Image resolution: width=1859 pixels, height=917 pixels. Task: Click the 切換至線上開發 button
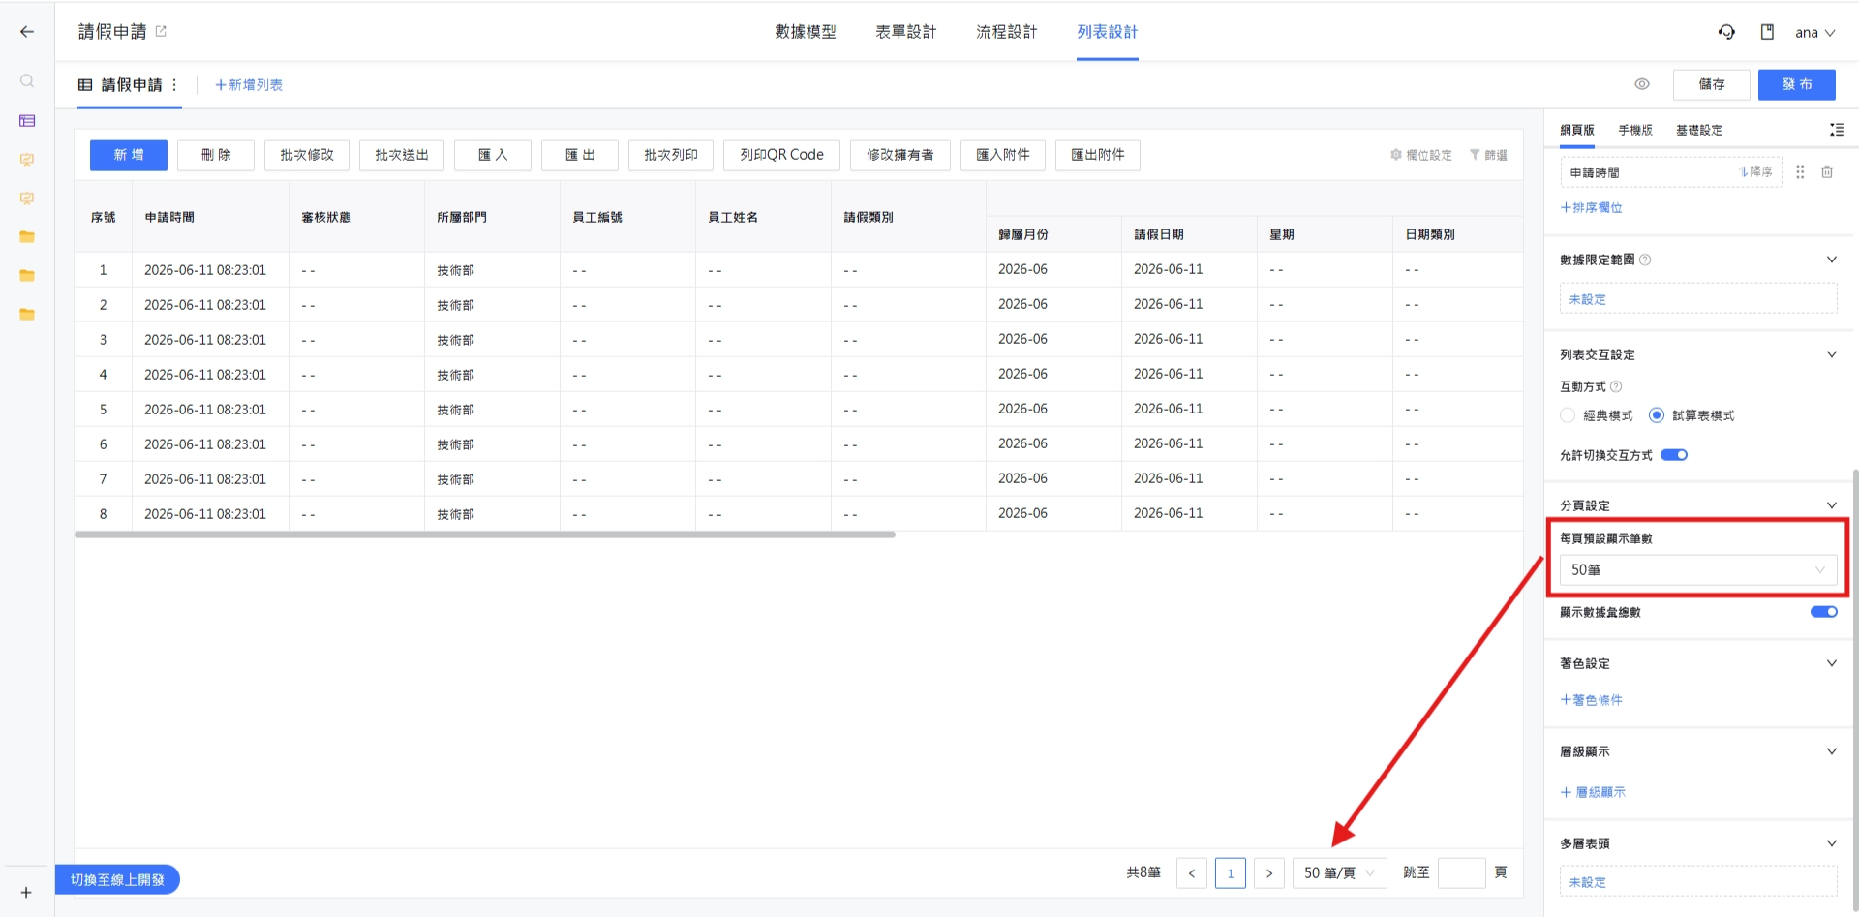click(118, 879)
